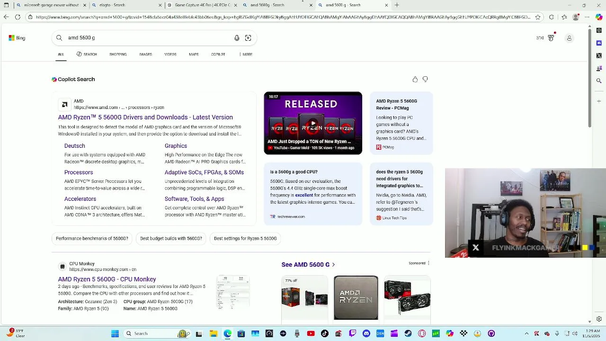Open Discord icon in Edge sidebar
The image size is (606, 341).
pyautogui.click(x=599, y=43)
